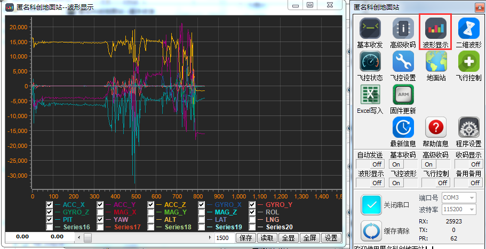Open the 飞控设置 wrench icon
The width and height of the screenshot is (486, 249).
[x=403, y=61]
